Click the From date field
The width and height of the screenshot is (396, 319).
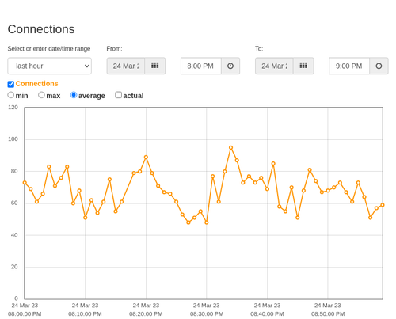(126, 66)
